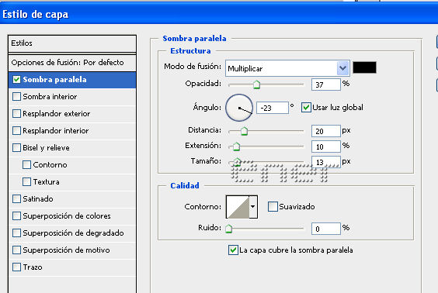Enable the Bisel y relieve checkbox

(x=16, y=147)
